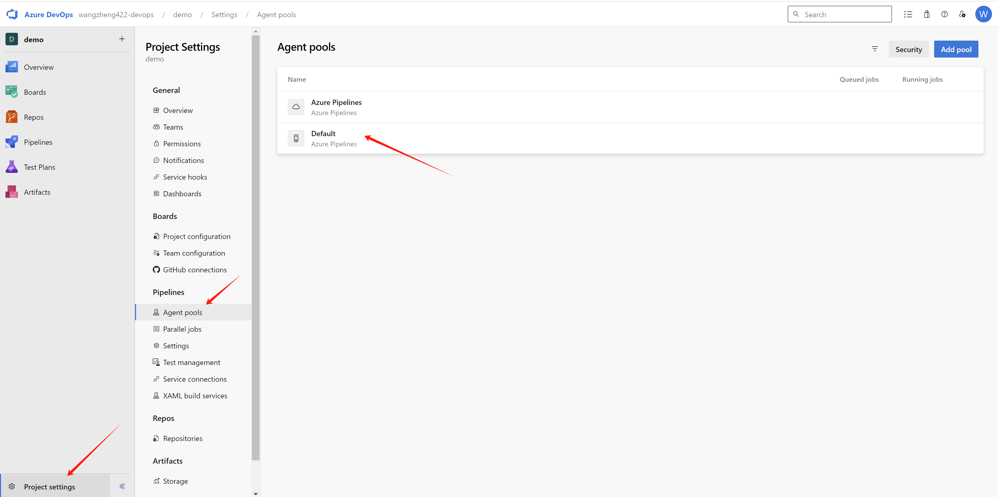Open the W user avatar menu
Viewport: 998px width, 497px height.
983,14
